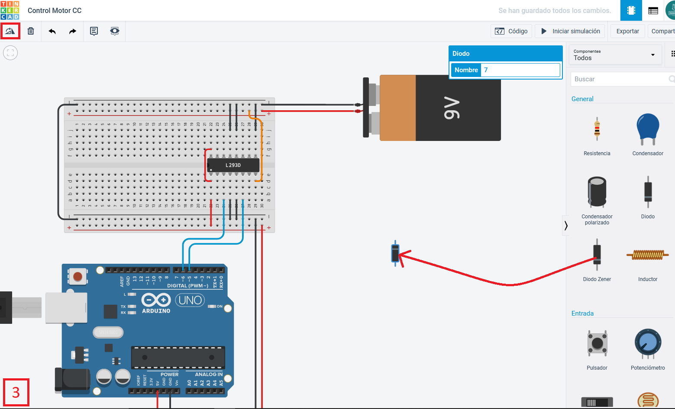Click the components grid view toggle icon
Viewport: 675px width, 409px height.
point(672,54)
